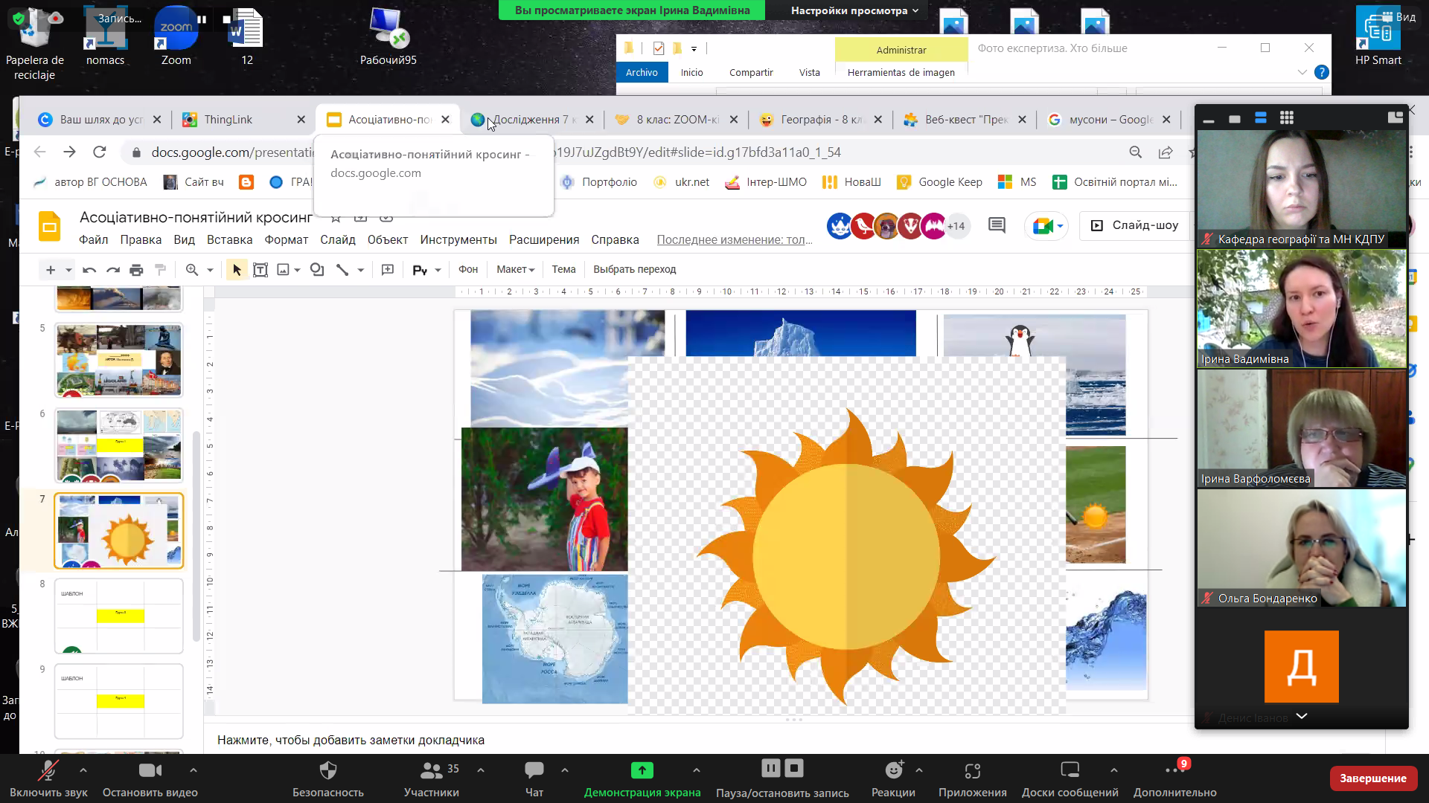Insert image via toolbar icon
The height and width of the screenshot is (803, 1429).
[x=283, y=270]
